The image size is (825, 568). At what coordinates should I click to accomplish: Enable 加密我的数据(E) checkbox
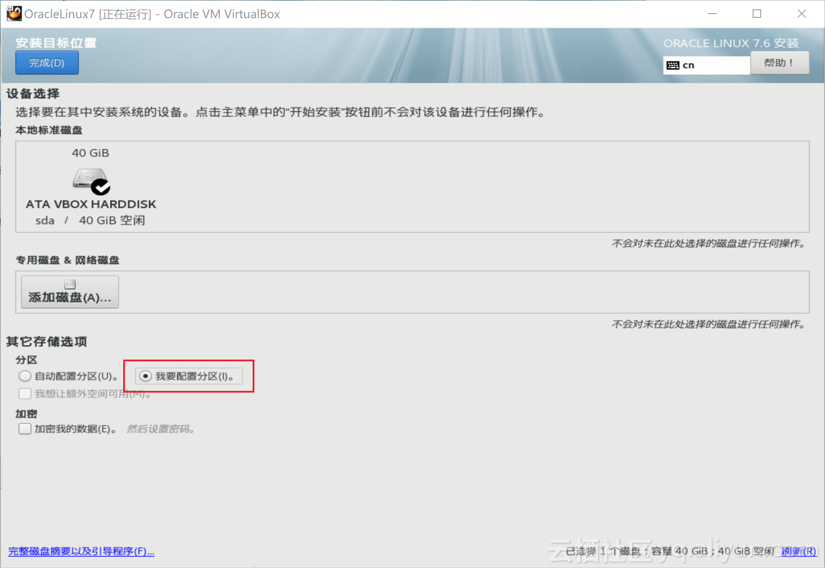click(25, 429)
